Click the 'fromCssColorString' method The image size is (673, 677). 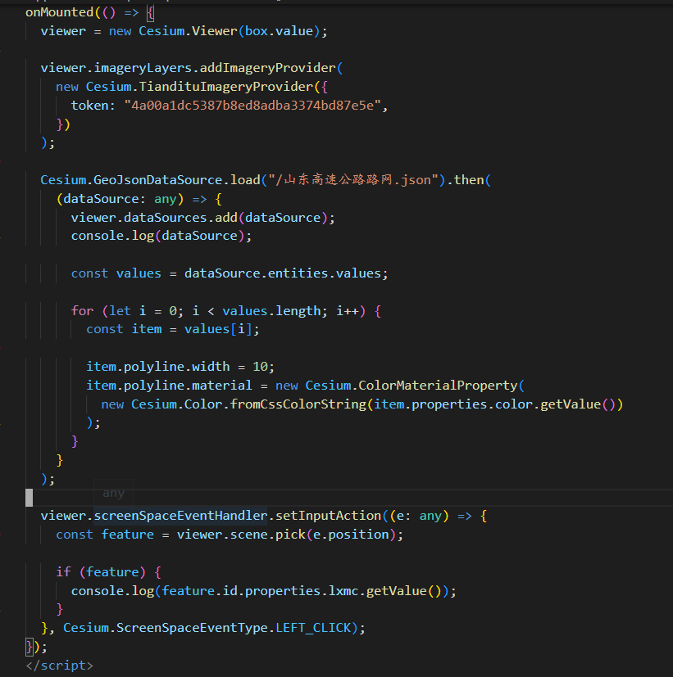[x=298, y=404]
